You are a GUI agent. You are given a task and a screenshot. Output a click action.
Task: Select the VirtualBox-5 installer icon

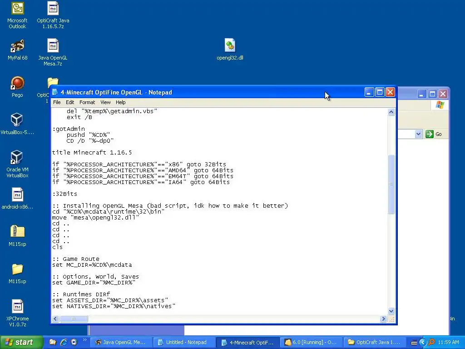click(17, 124)
